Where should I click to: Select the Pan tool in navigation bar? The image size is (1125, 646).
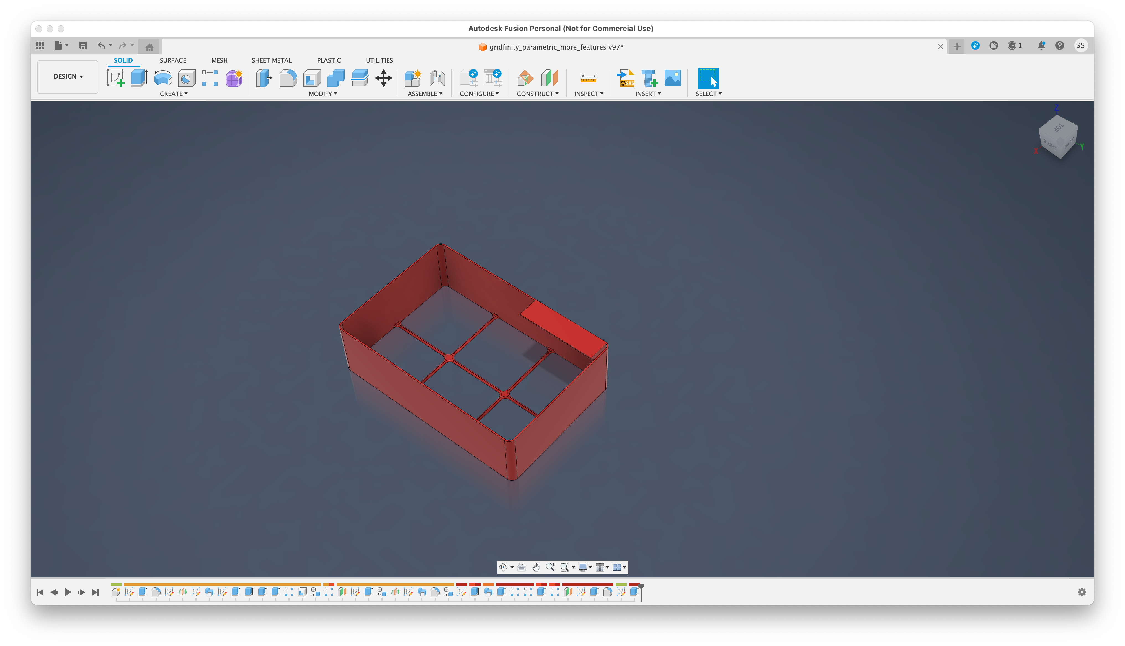click(535, 567)
